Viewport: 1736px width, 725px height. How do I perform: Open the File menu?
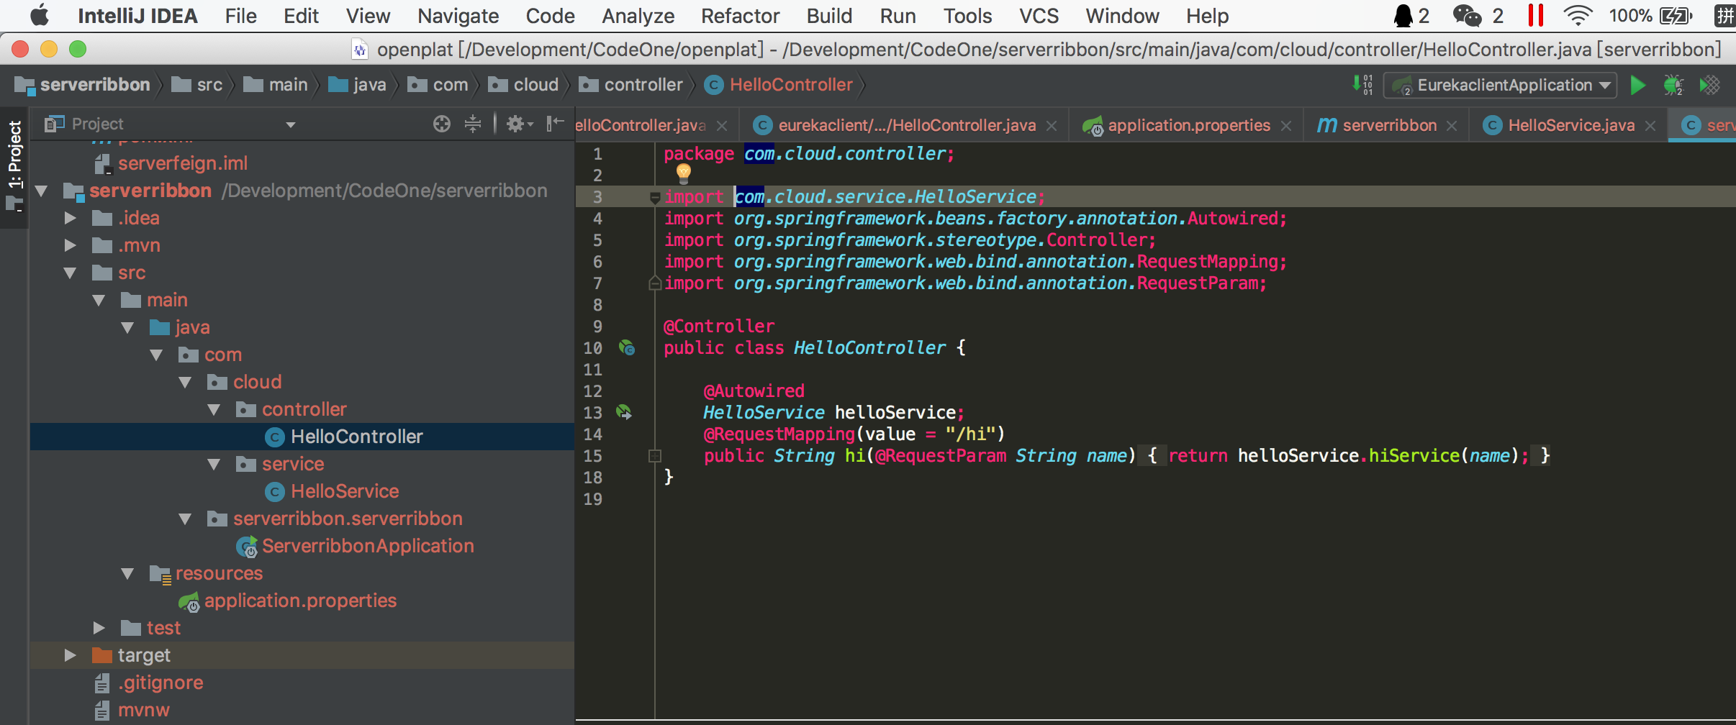240,16
